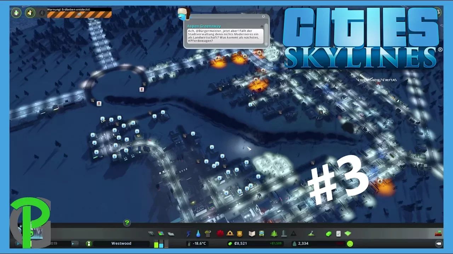Dismiss the Aspen Greenaway chirp
This screenshot has width=453, height=254.
pos(262,26)
